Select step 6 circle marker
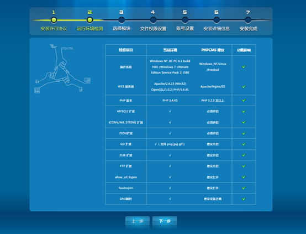Image resolution: width=306 pixels, height=234 pixels. tap(217, 20)
